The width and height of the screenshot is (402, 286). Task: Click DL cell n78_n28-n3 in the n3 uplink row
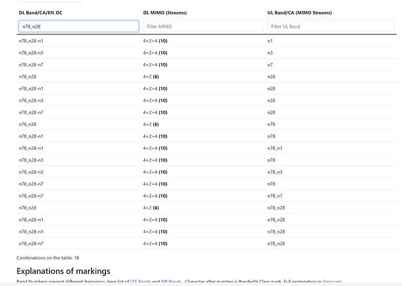point(31,53)
